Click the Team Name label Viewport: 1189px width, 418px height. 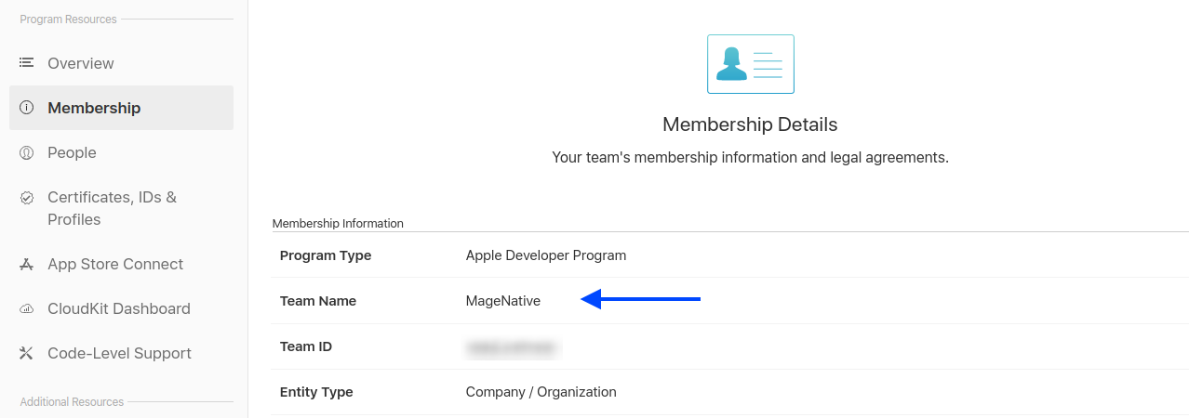coord(318,301)
